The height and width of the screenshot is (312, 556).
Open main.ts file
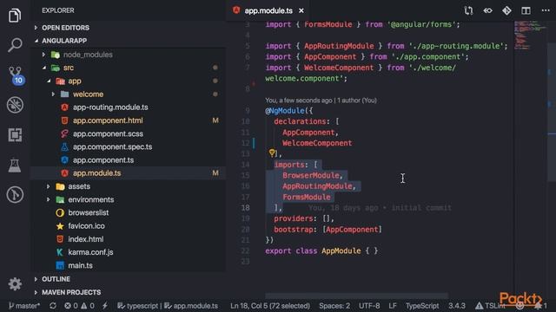[x=80, y=266]
